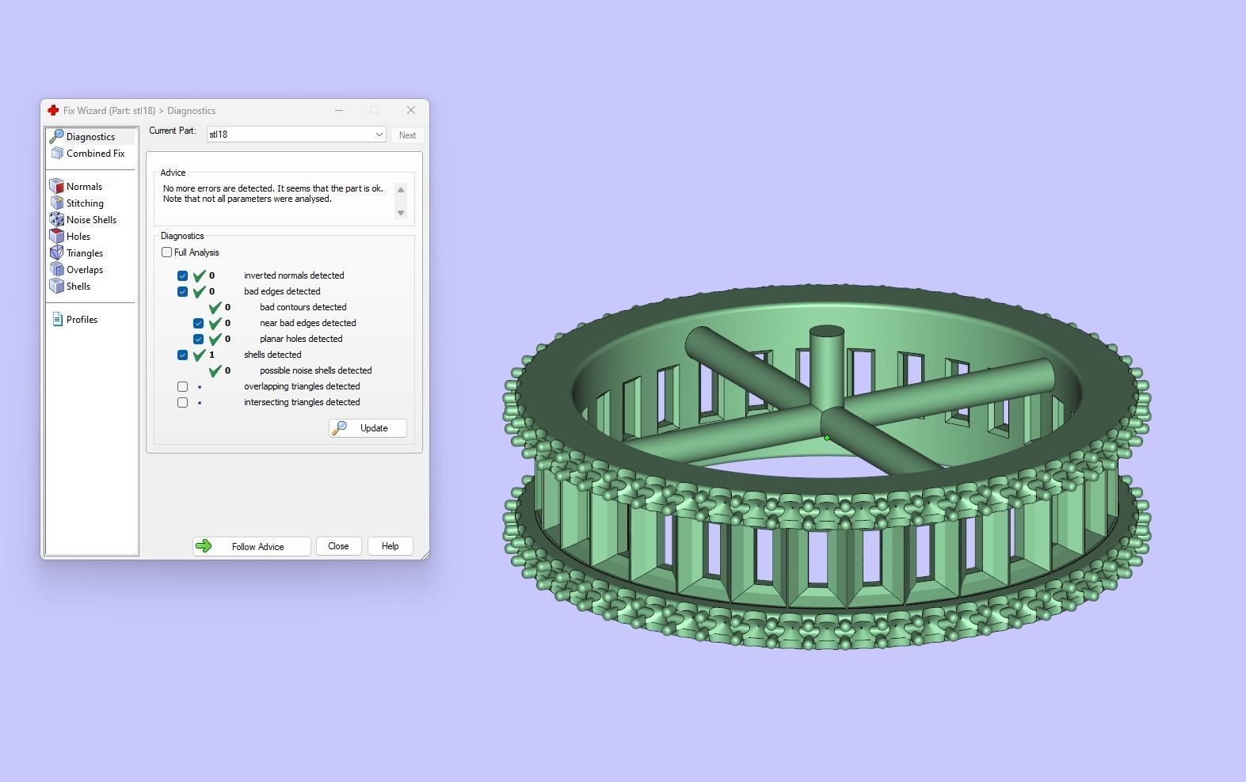Switch to the Overlaps page label
Screen dimensions: 1246x782
[x=85, y=270]
